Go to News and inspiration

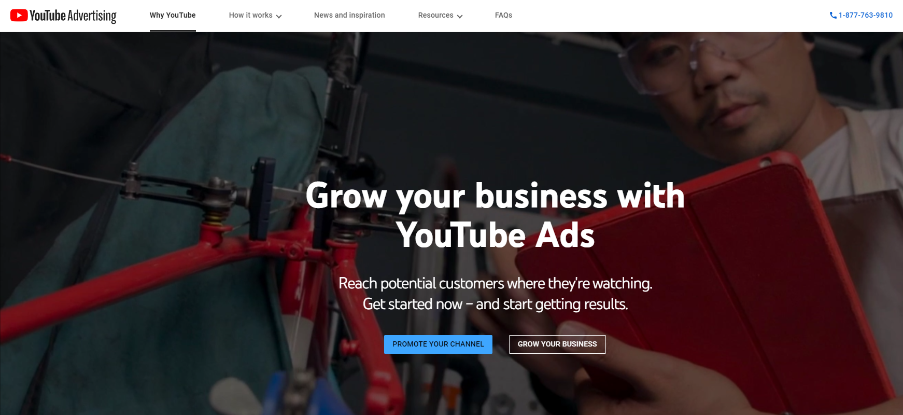point(349,16)
